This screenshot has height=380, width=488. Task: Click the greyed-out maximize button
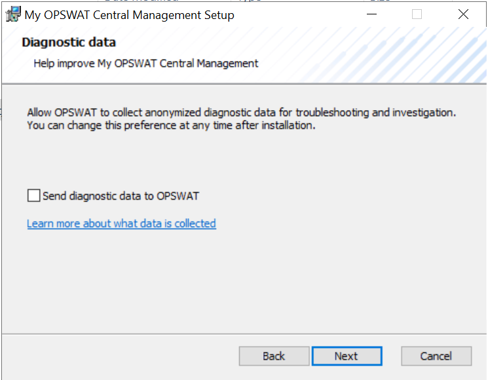point(417,14)
